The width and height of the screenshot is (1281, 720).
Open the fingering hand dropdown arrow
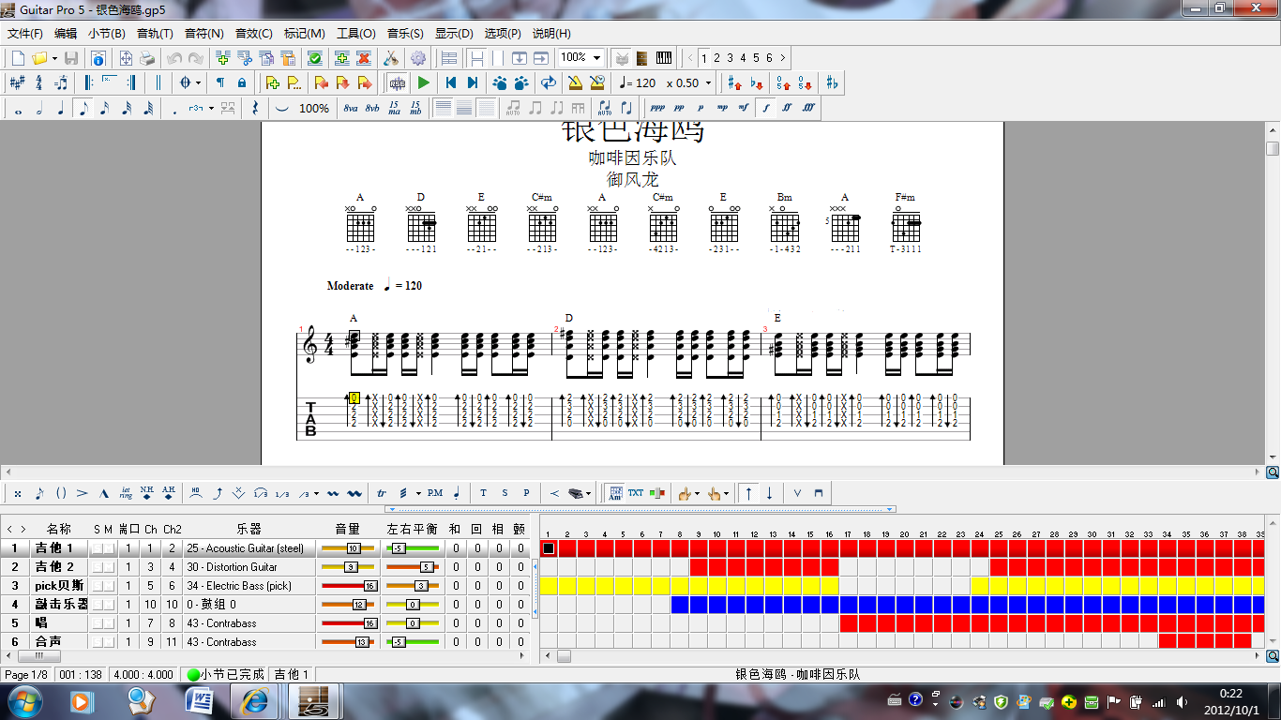[x=696, y=493]
